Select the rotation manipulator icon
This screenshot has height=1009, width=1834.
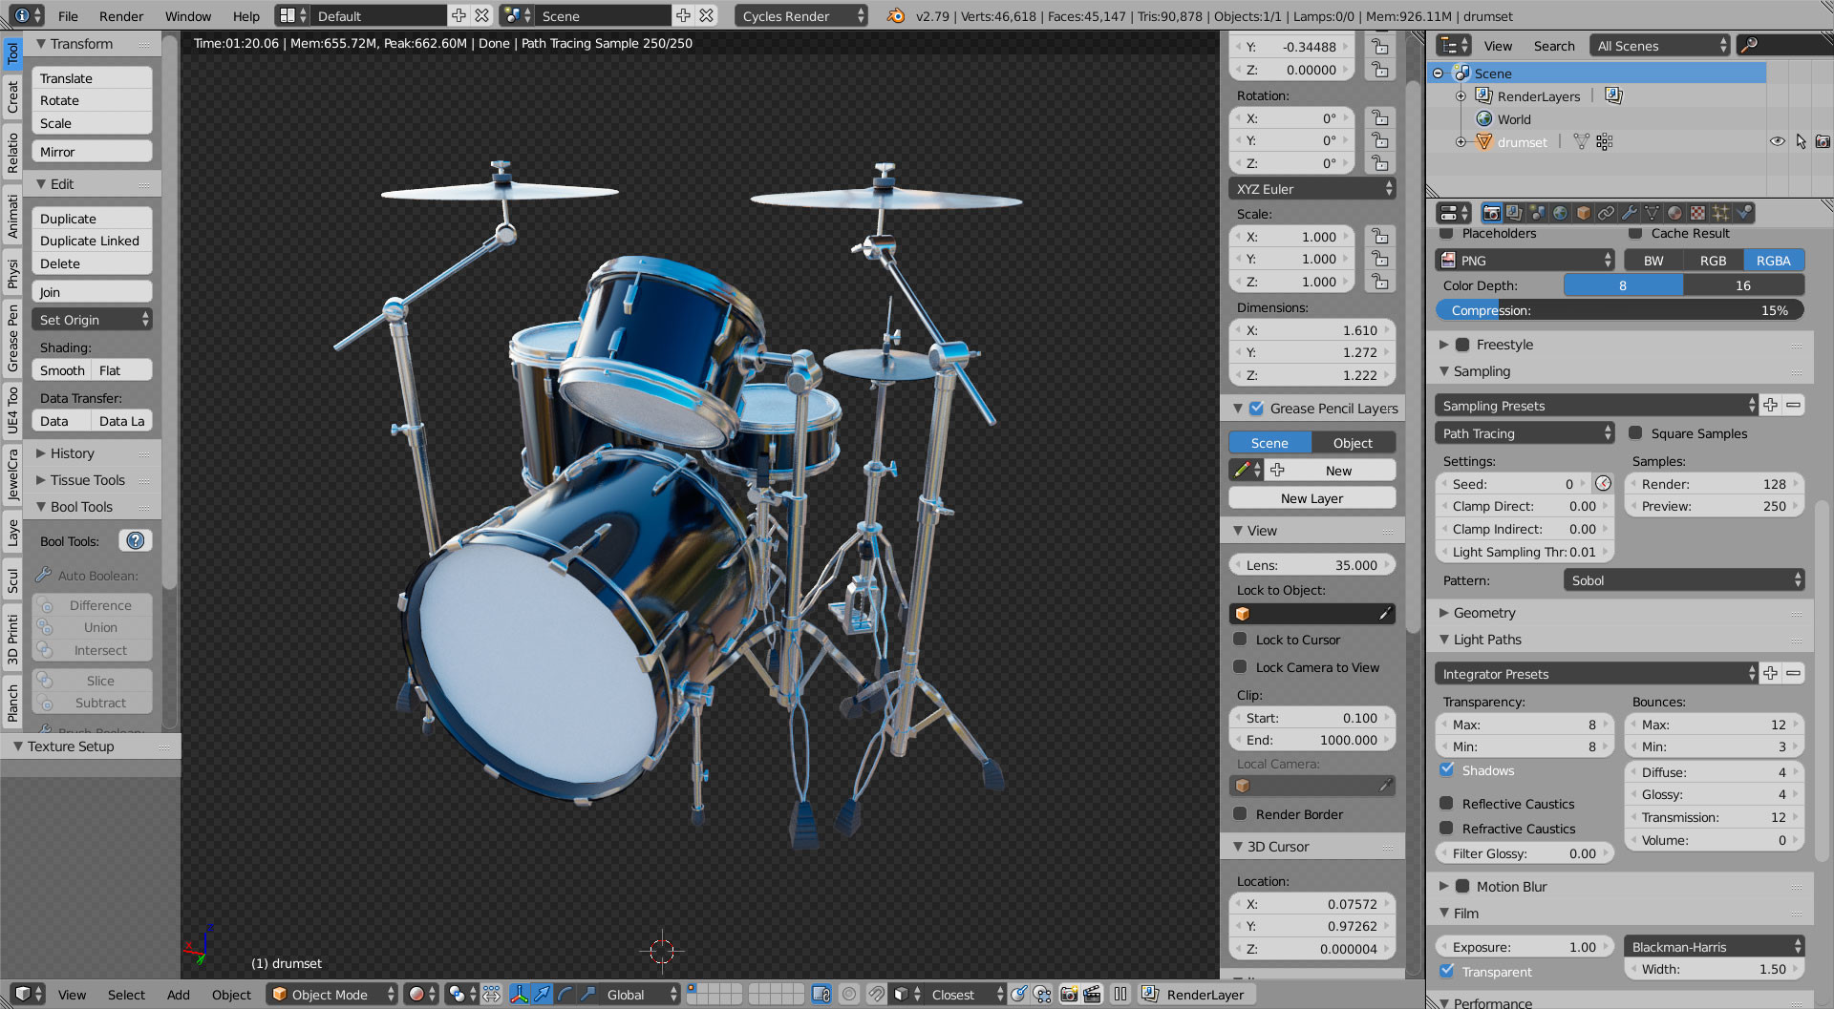[x=565, y=994]
